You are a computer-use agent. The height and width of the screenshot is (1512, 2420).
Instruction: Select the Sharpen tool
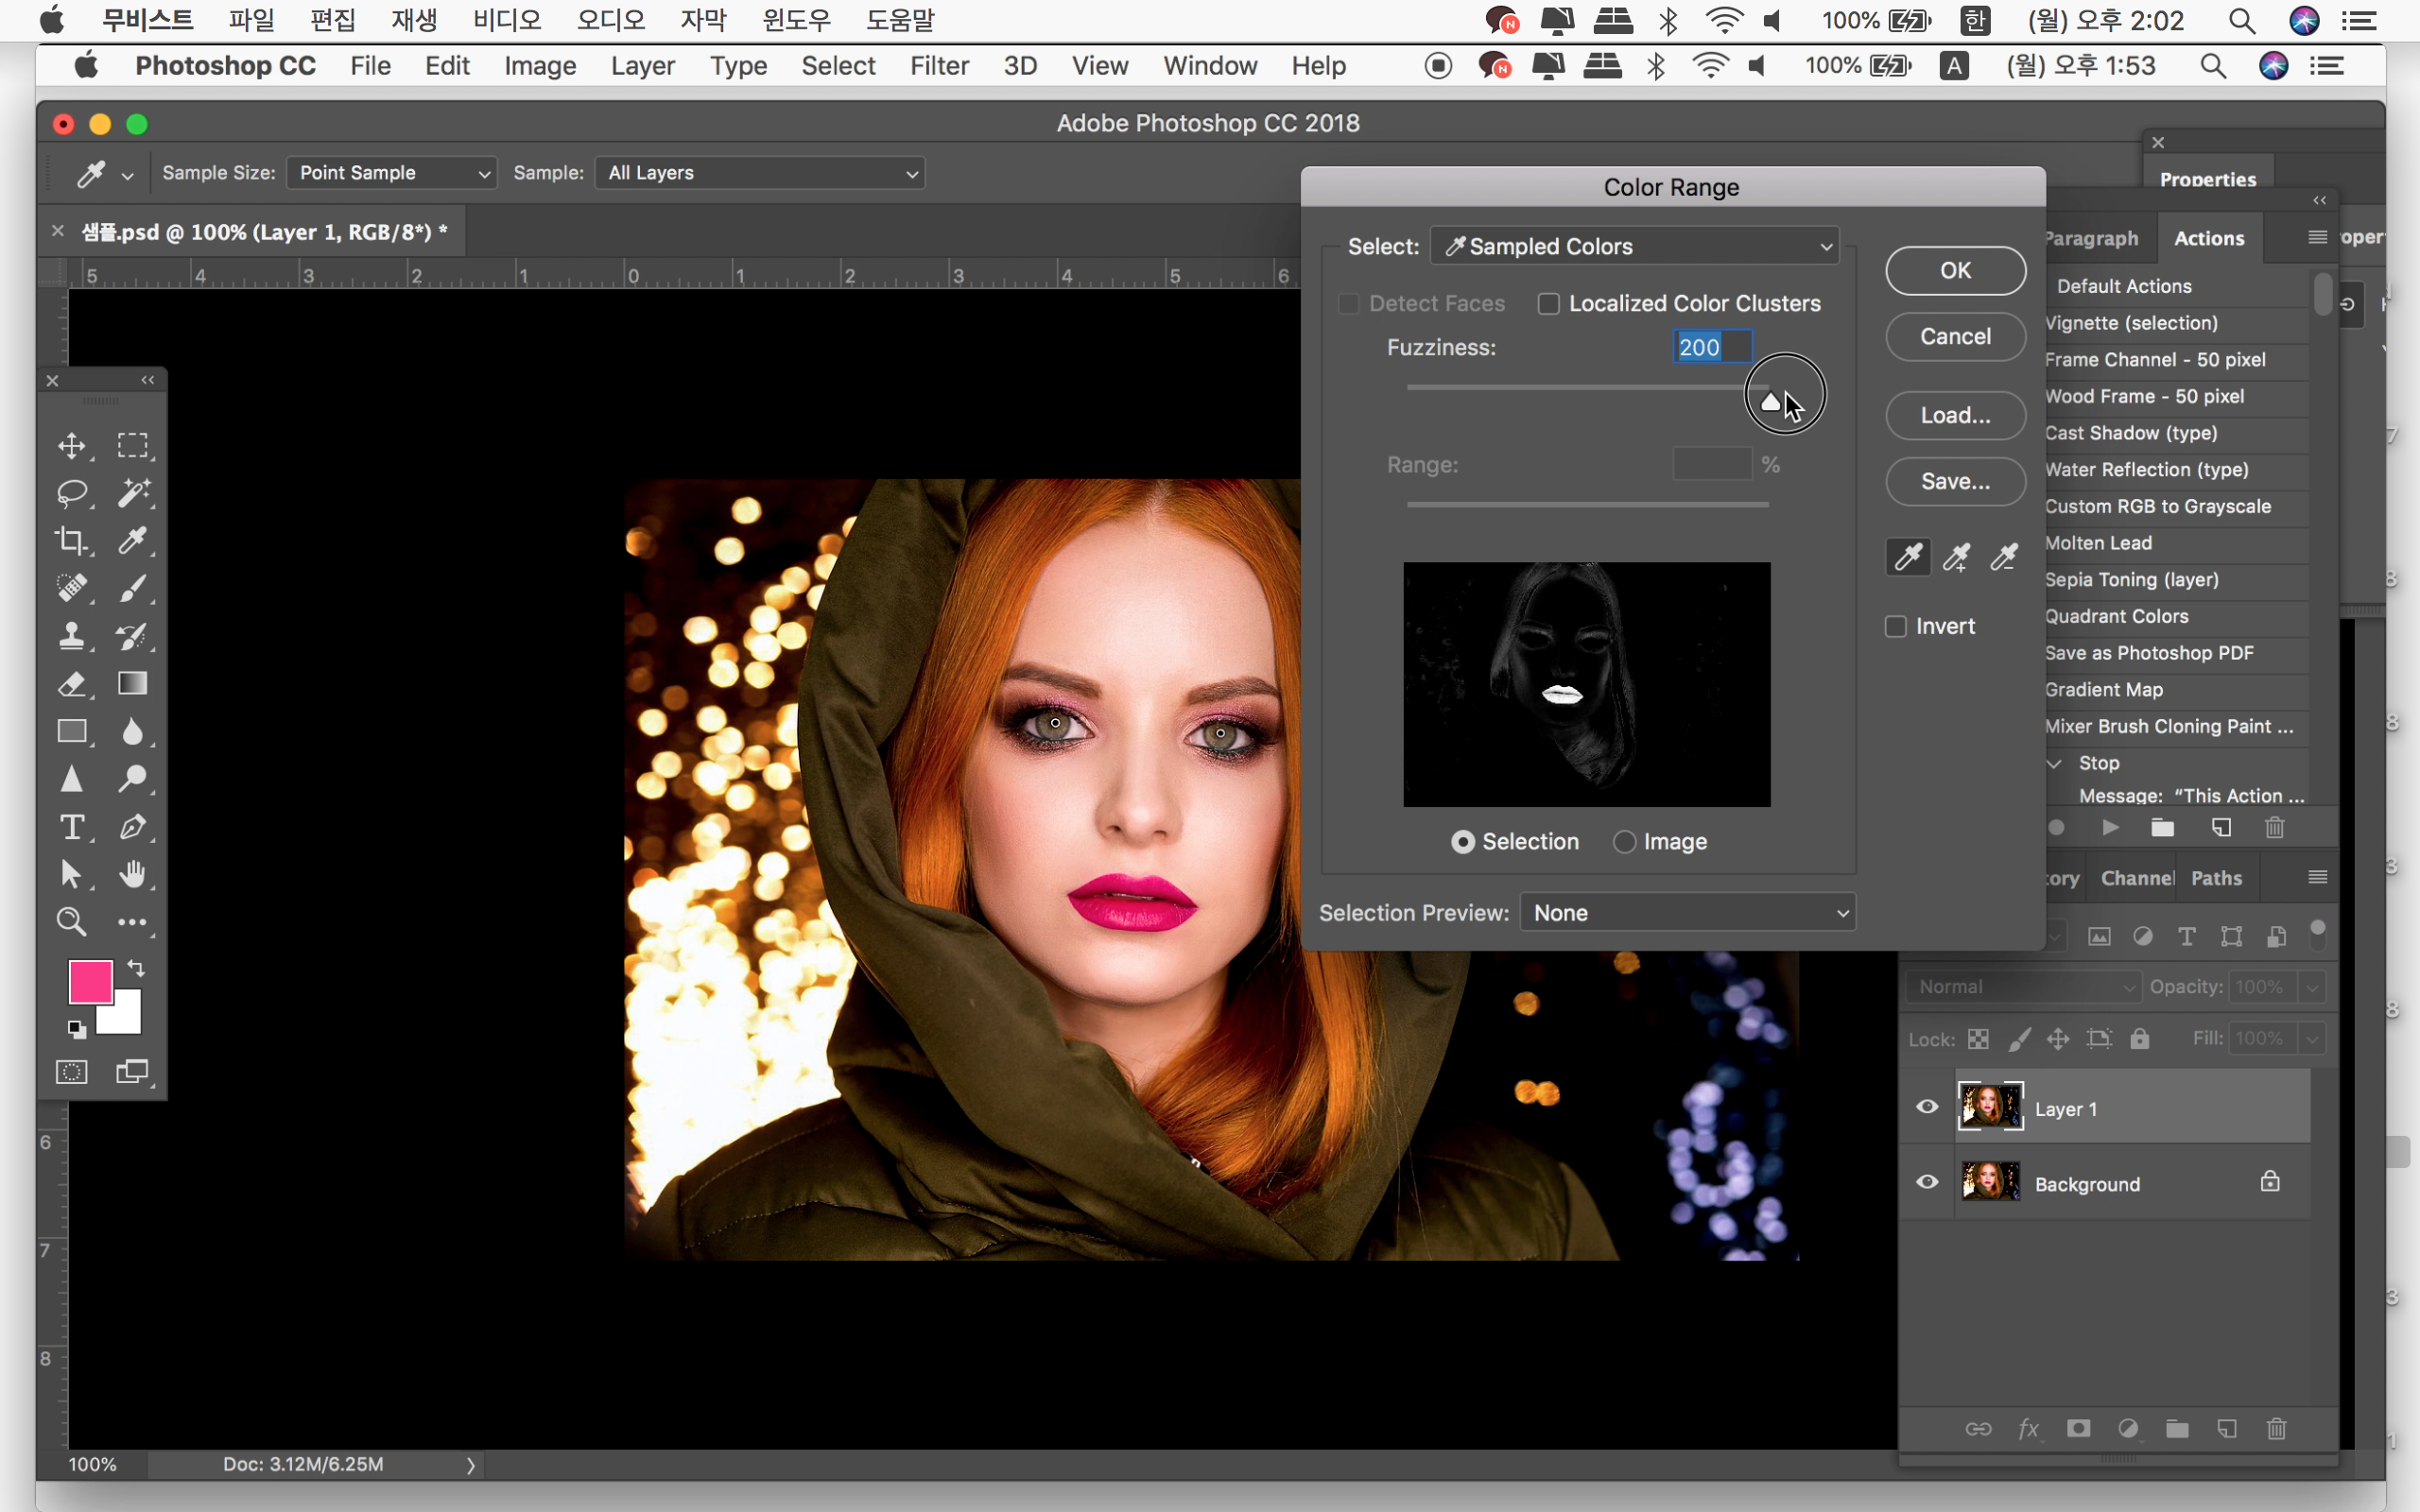point(71,779)
